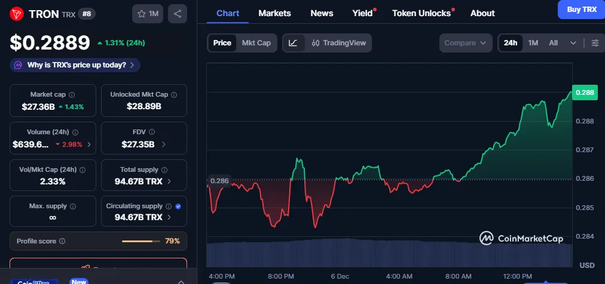Screen dimensions: 605x284
Task: Switch to TradingView candlestick chart
Action: 338,43
